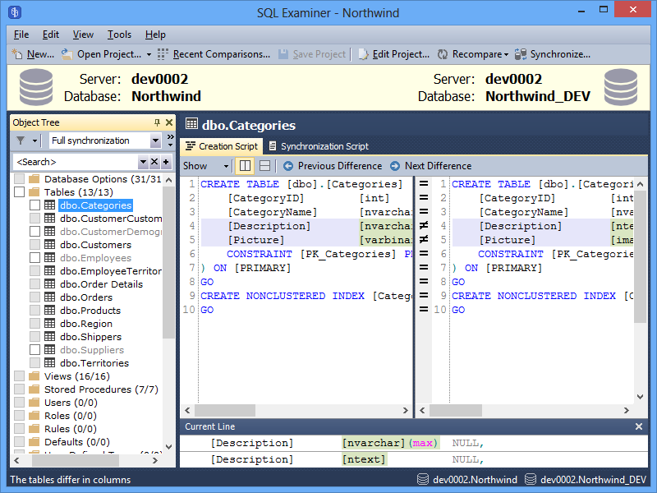Open the filter options dropdown arrow
Image resolution: width=657 pixels, height=493 pixels.
click(34, 141)
